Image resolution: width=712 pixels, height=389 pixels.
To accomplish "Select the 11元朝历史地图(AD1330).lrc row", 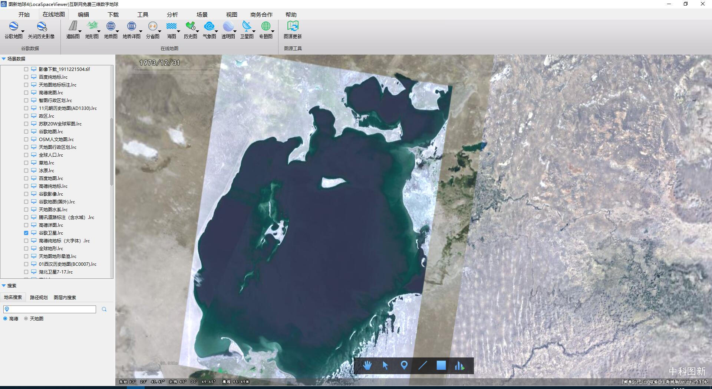I will 68,108.
